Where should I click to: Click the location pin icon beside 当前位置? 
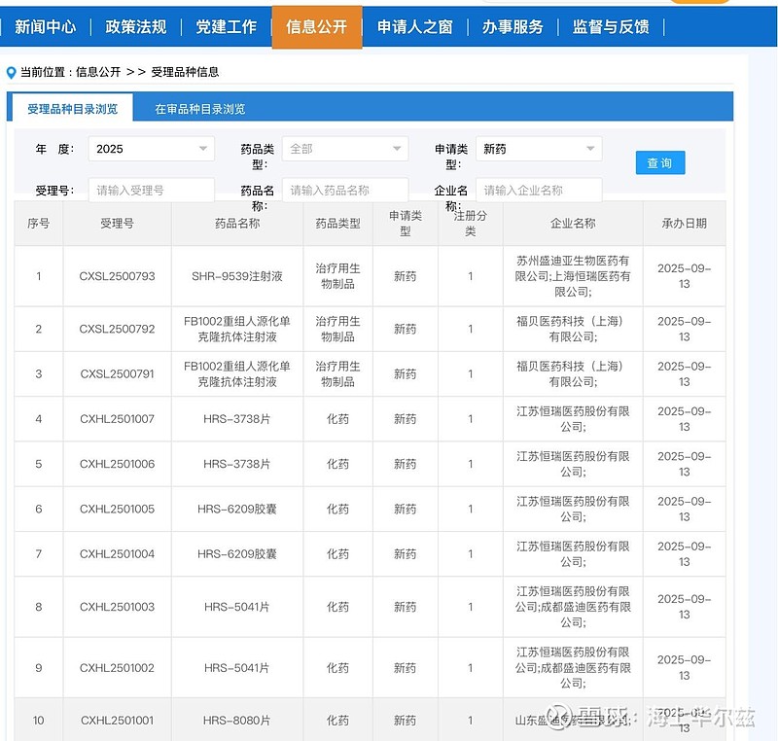(11, 72)
